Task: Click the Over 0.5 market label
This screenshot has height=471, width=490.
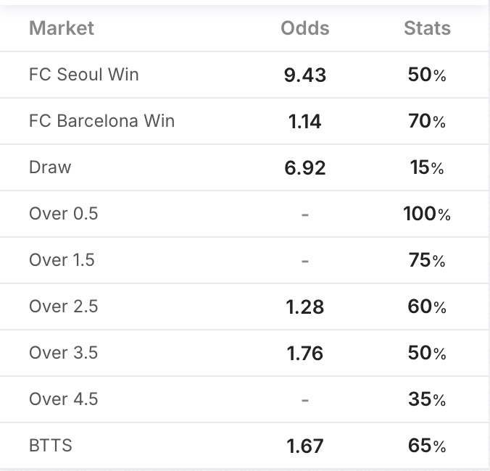Action: 63,214
